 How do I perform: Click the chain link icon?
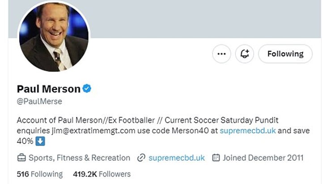[141, 158]
